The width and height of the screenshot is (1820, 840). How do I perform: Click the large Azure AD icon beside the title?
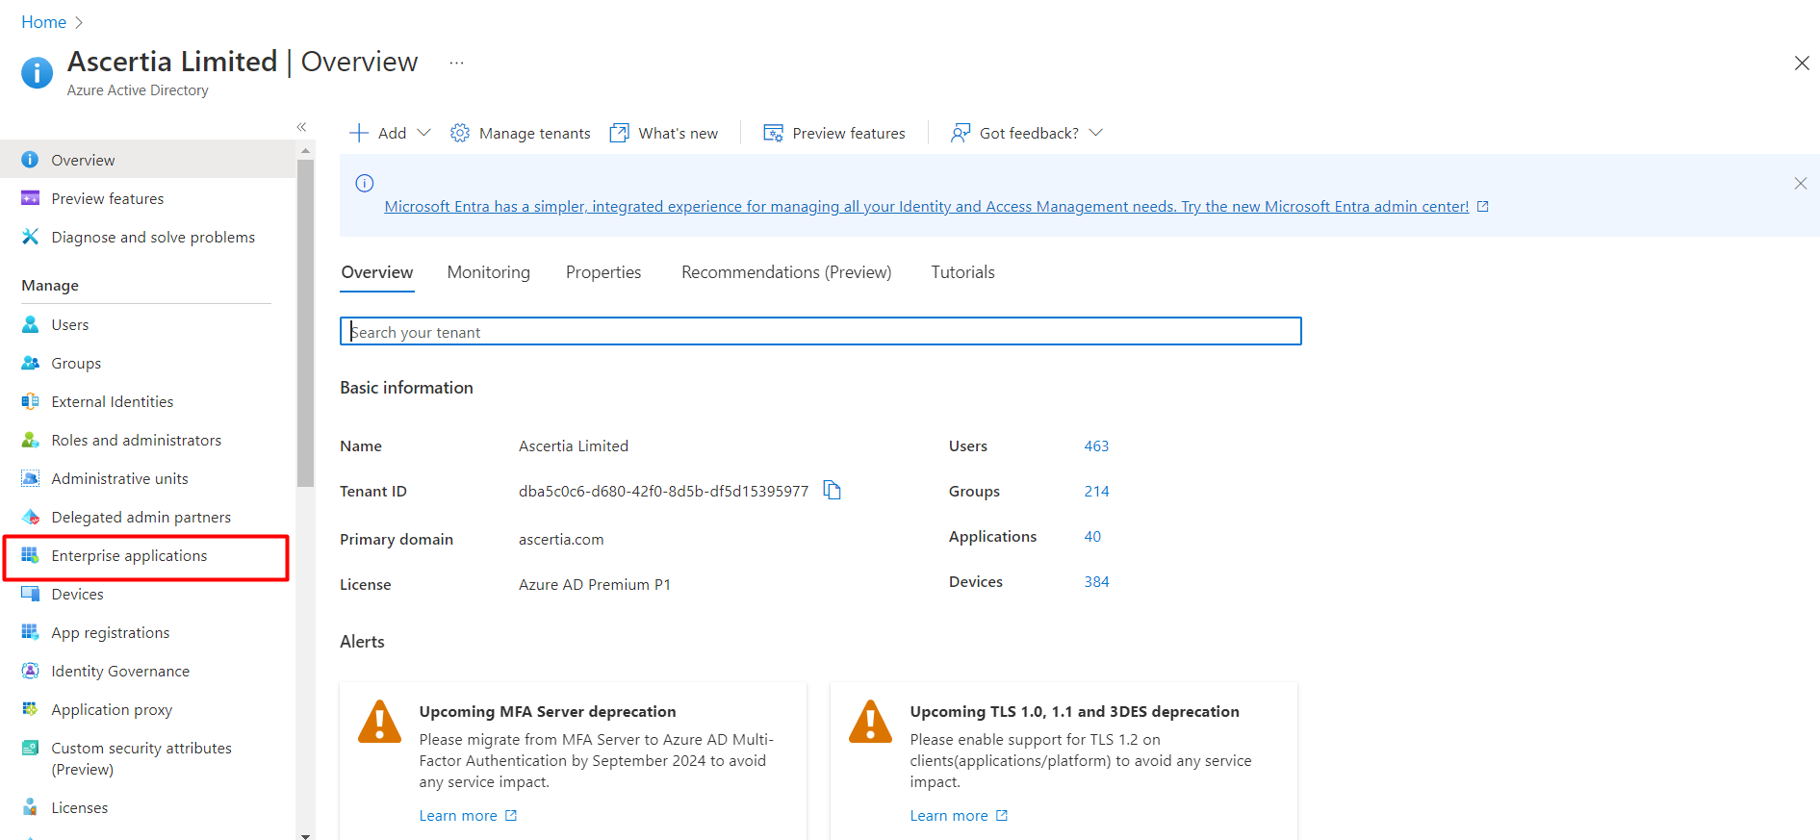point(38,72)
